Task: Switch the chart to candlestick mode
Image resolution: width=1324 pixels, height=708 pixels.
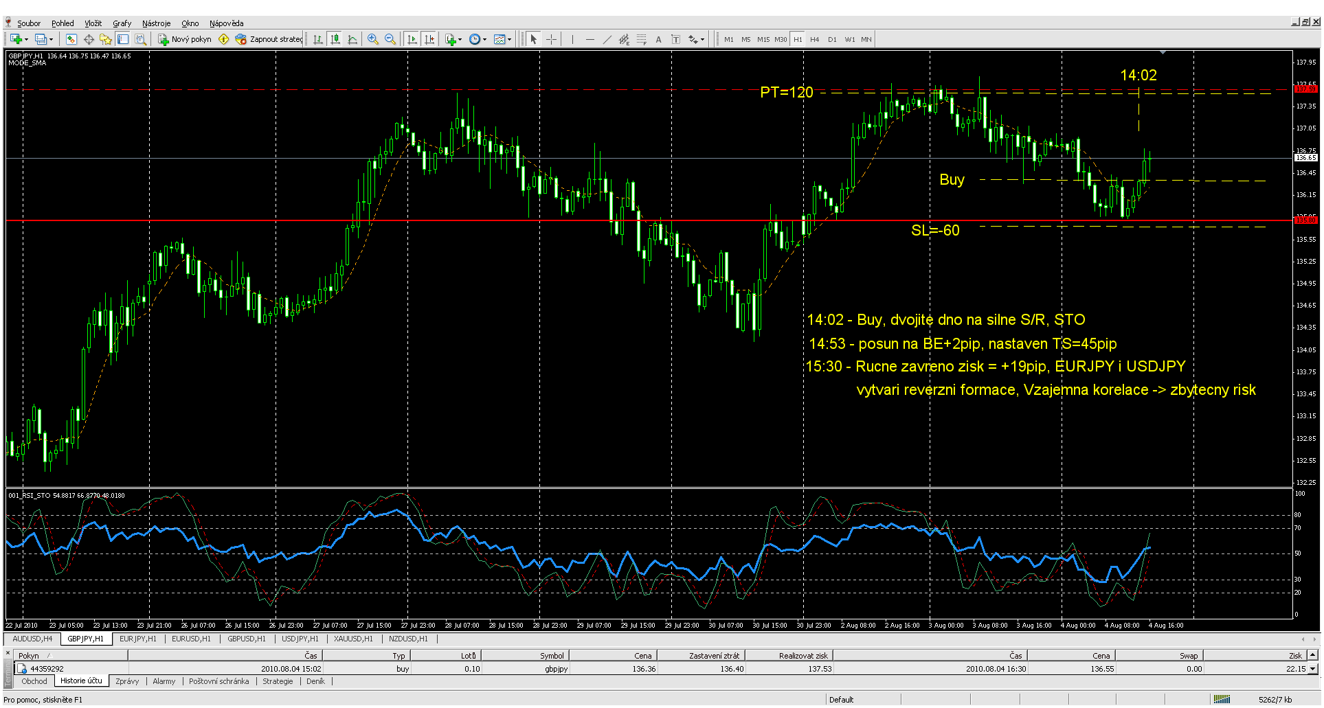Action: [335, 40]
